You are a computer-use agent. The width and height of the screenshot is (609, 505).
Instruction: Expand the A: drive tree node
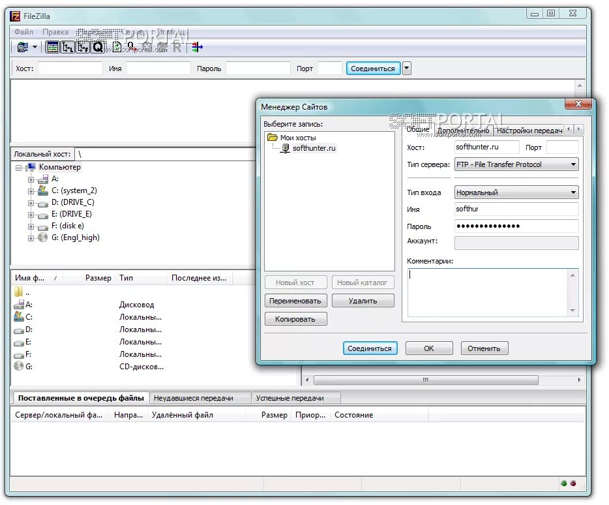click(31, 179)
